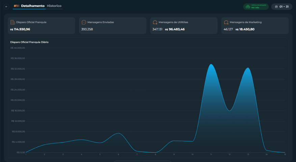Click the Disparo Oficial Franquia Diário title
The image size is (296, 162).
(29, 42)
